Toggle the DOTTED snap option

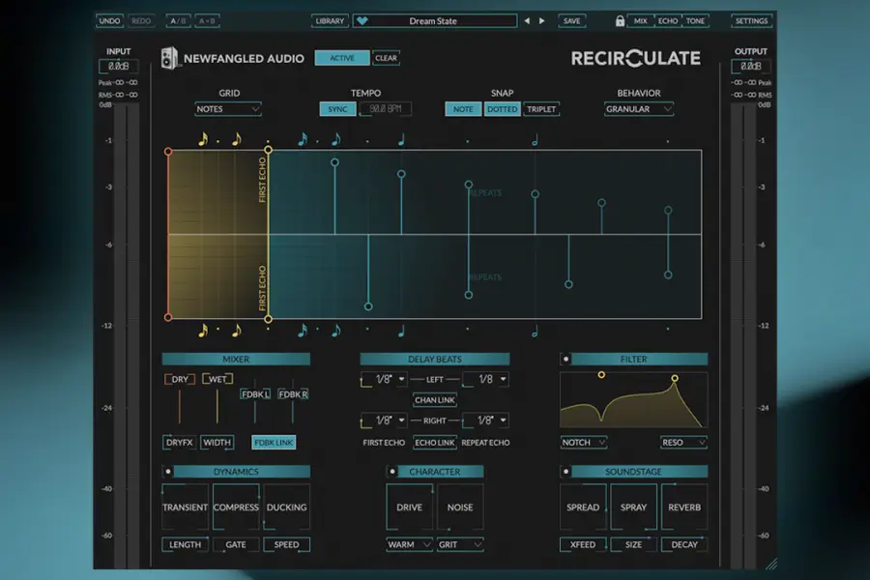(x=502, y=109)
